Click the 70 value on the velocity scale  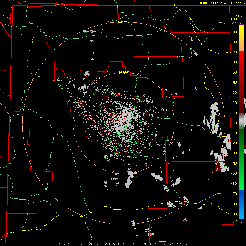coord(235,52)
